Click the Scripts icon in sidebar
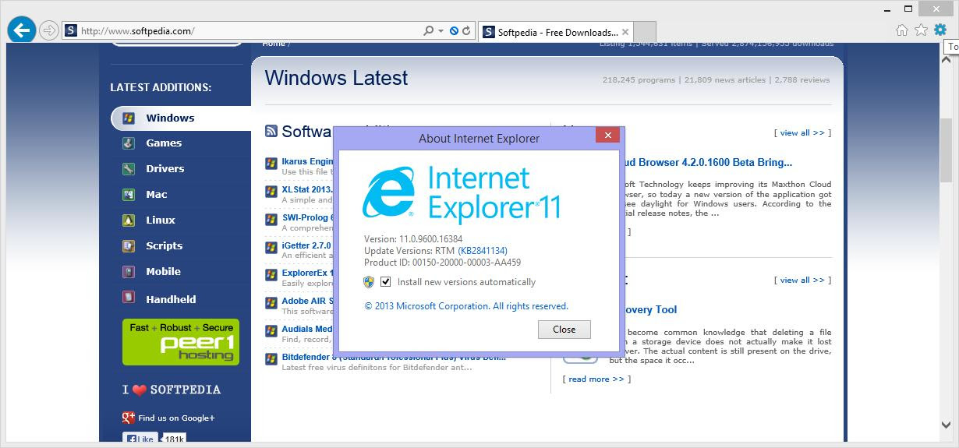Screen dimensions: 959x448 (x=129, y=246)
